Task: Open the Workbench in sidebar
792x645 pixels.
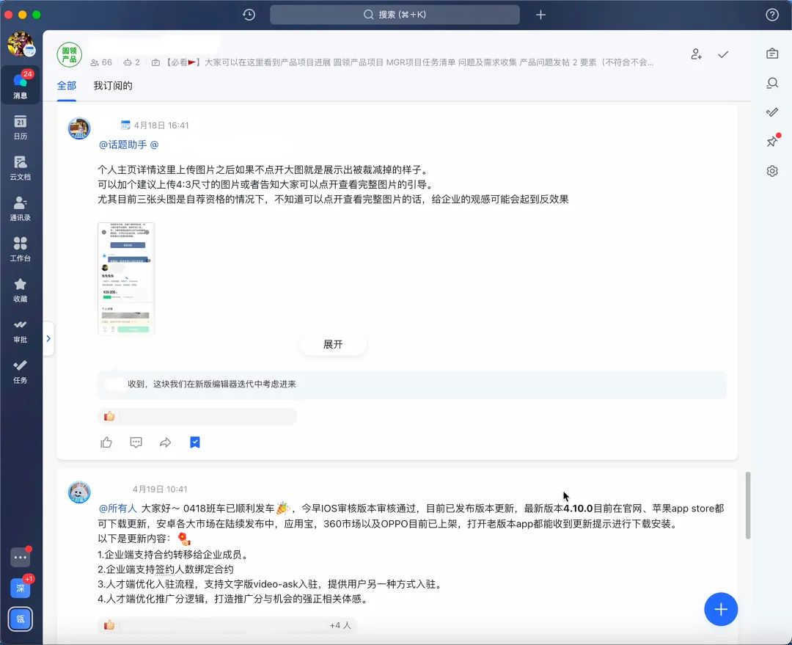Action: click(21, 249)
